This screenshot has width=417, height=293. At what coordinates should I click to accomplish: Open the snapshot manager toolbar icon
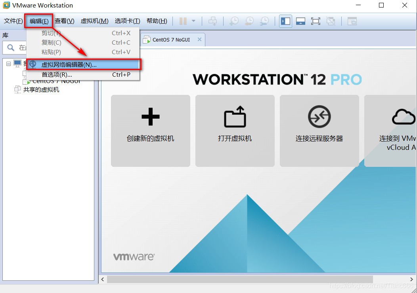point(264,21)
